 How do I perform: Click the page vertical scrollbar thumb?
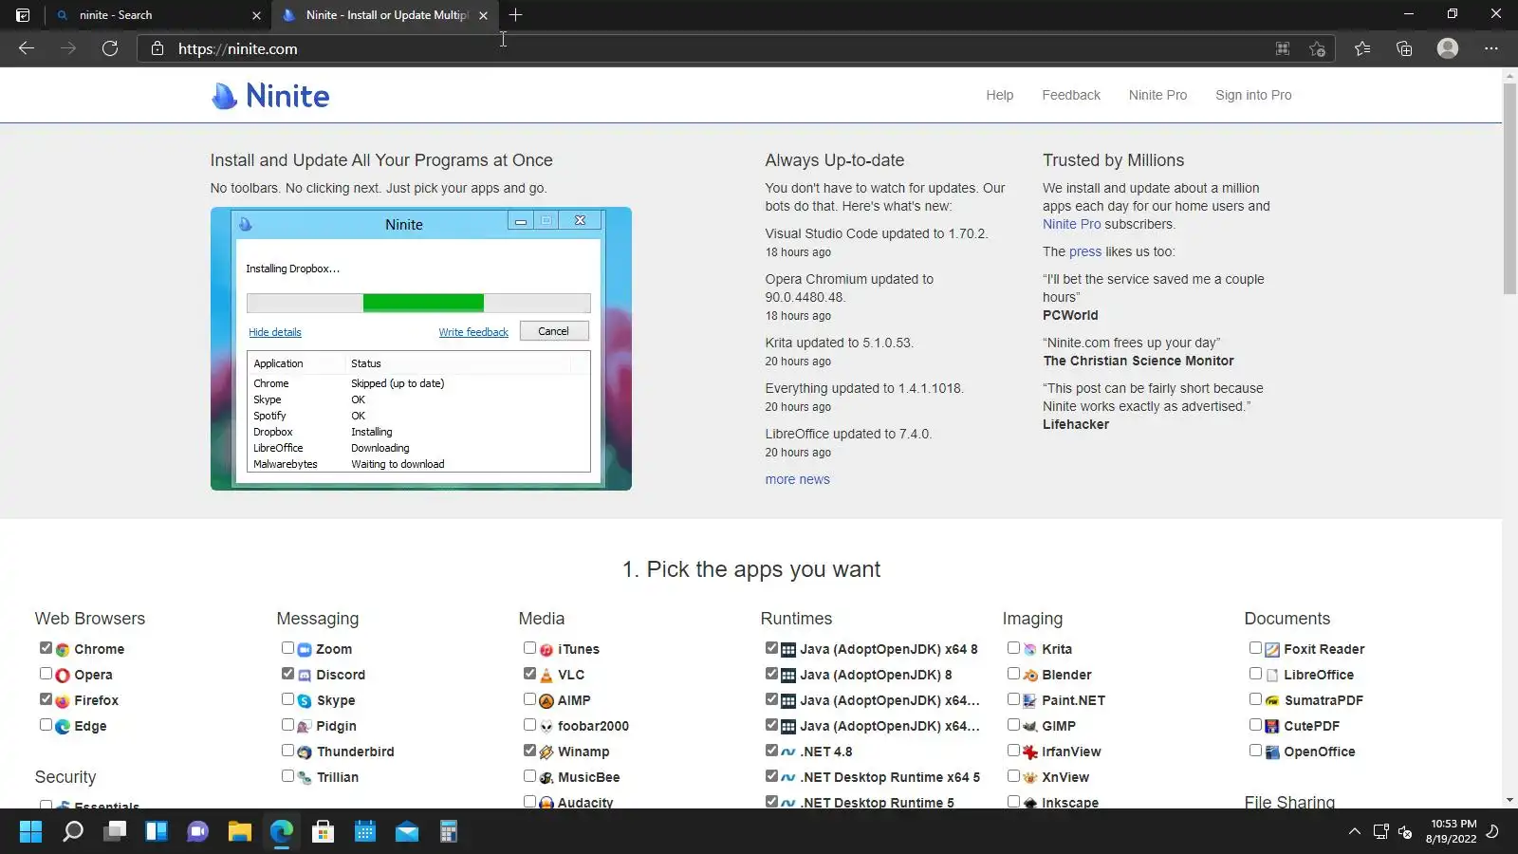[x=1509, y=190]
